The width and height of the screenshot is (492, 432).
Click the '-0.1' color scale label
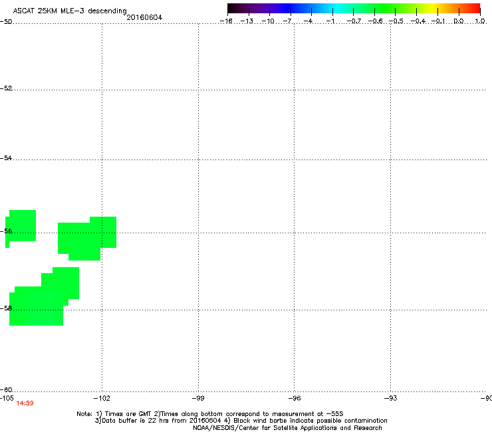pos(438,21)
